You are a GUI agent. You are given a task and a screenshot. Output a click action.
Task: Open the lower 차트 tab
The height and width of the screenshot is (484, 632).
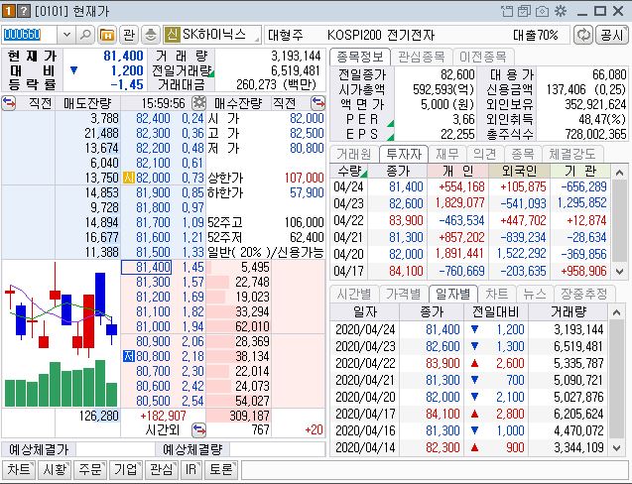(496, 294)
